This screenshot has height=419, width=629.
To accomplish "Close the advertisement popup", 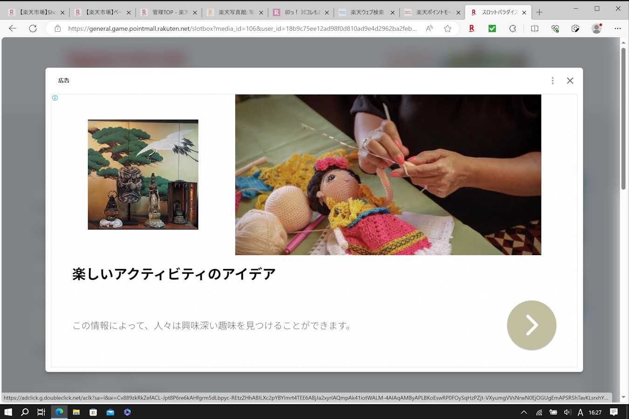I will (x=570, y=81).
